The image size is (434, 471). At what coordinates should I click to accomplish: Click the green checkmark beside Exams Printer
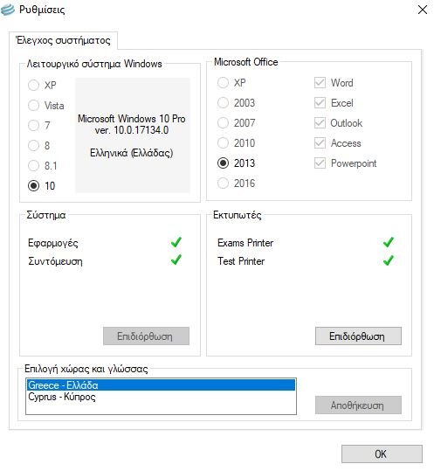389,242
